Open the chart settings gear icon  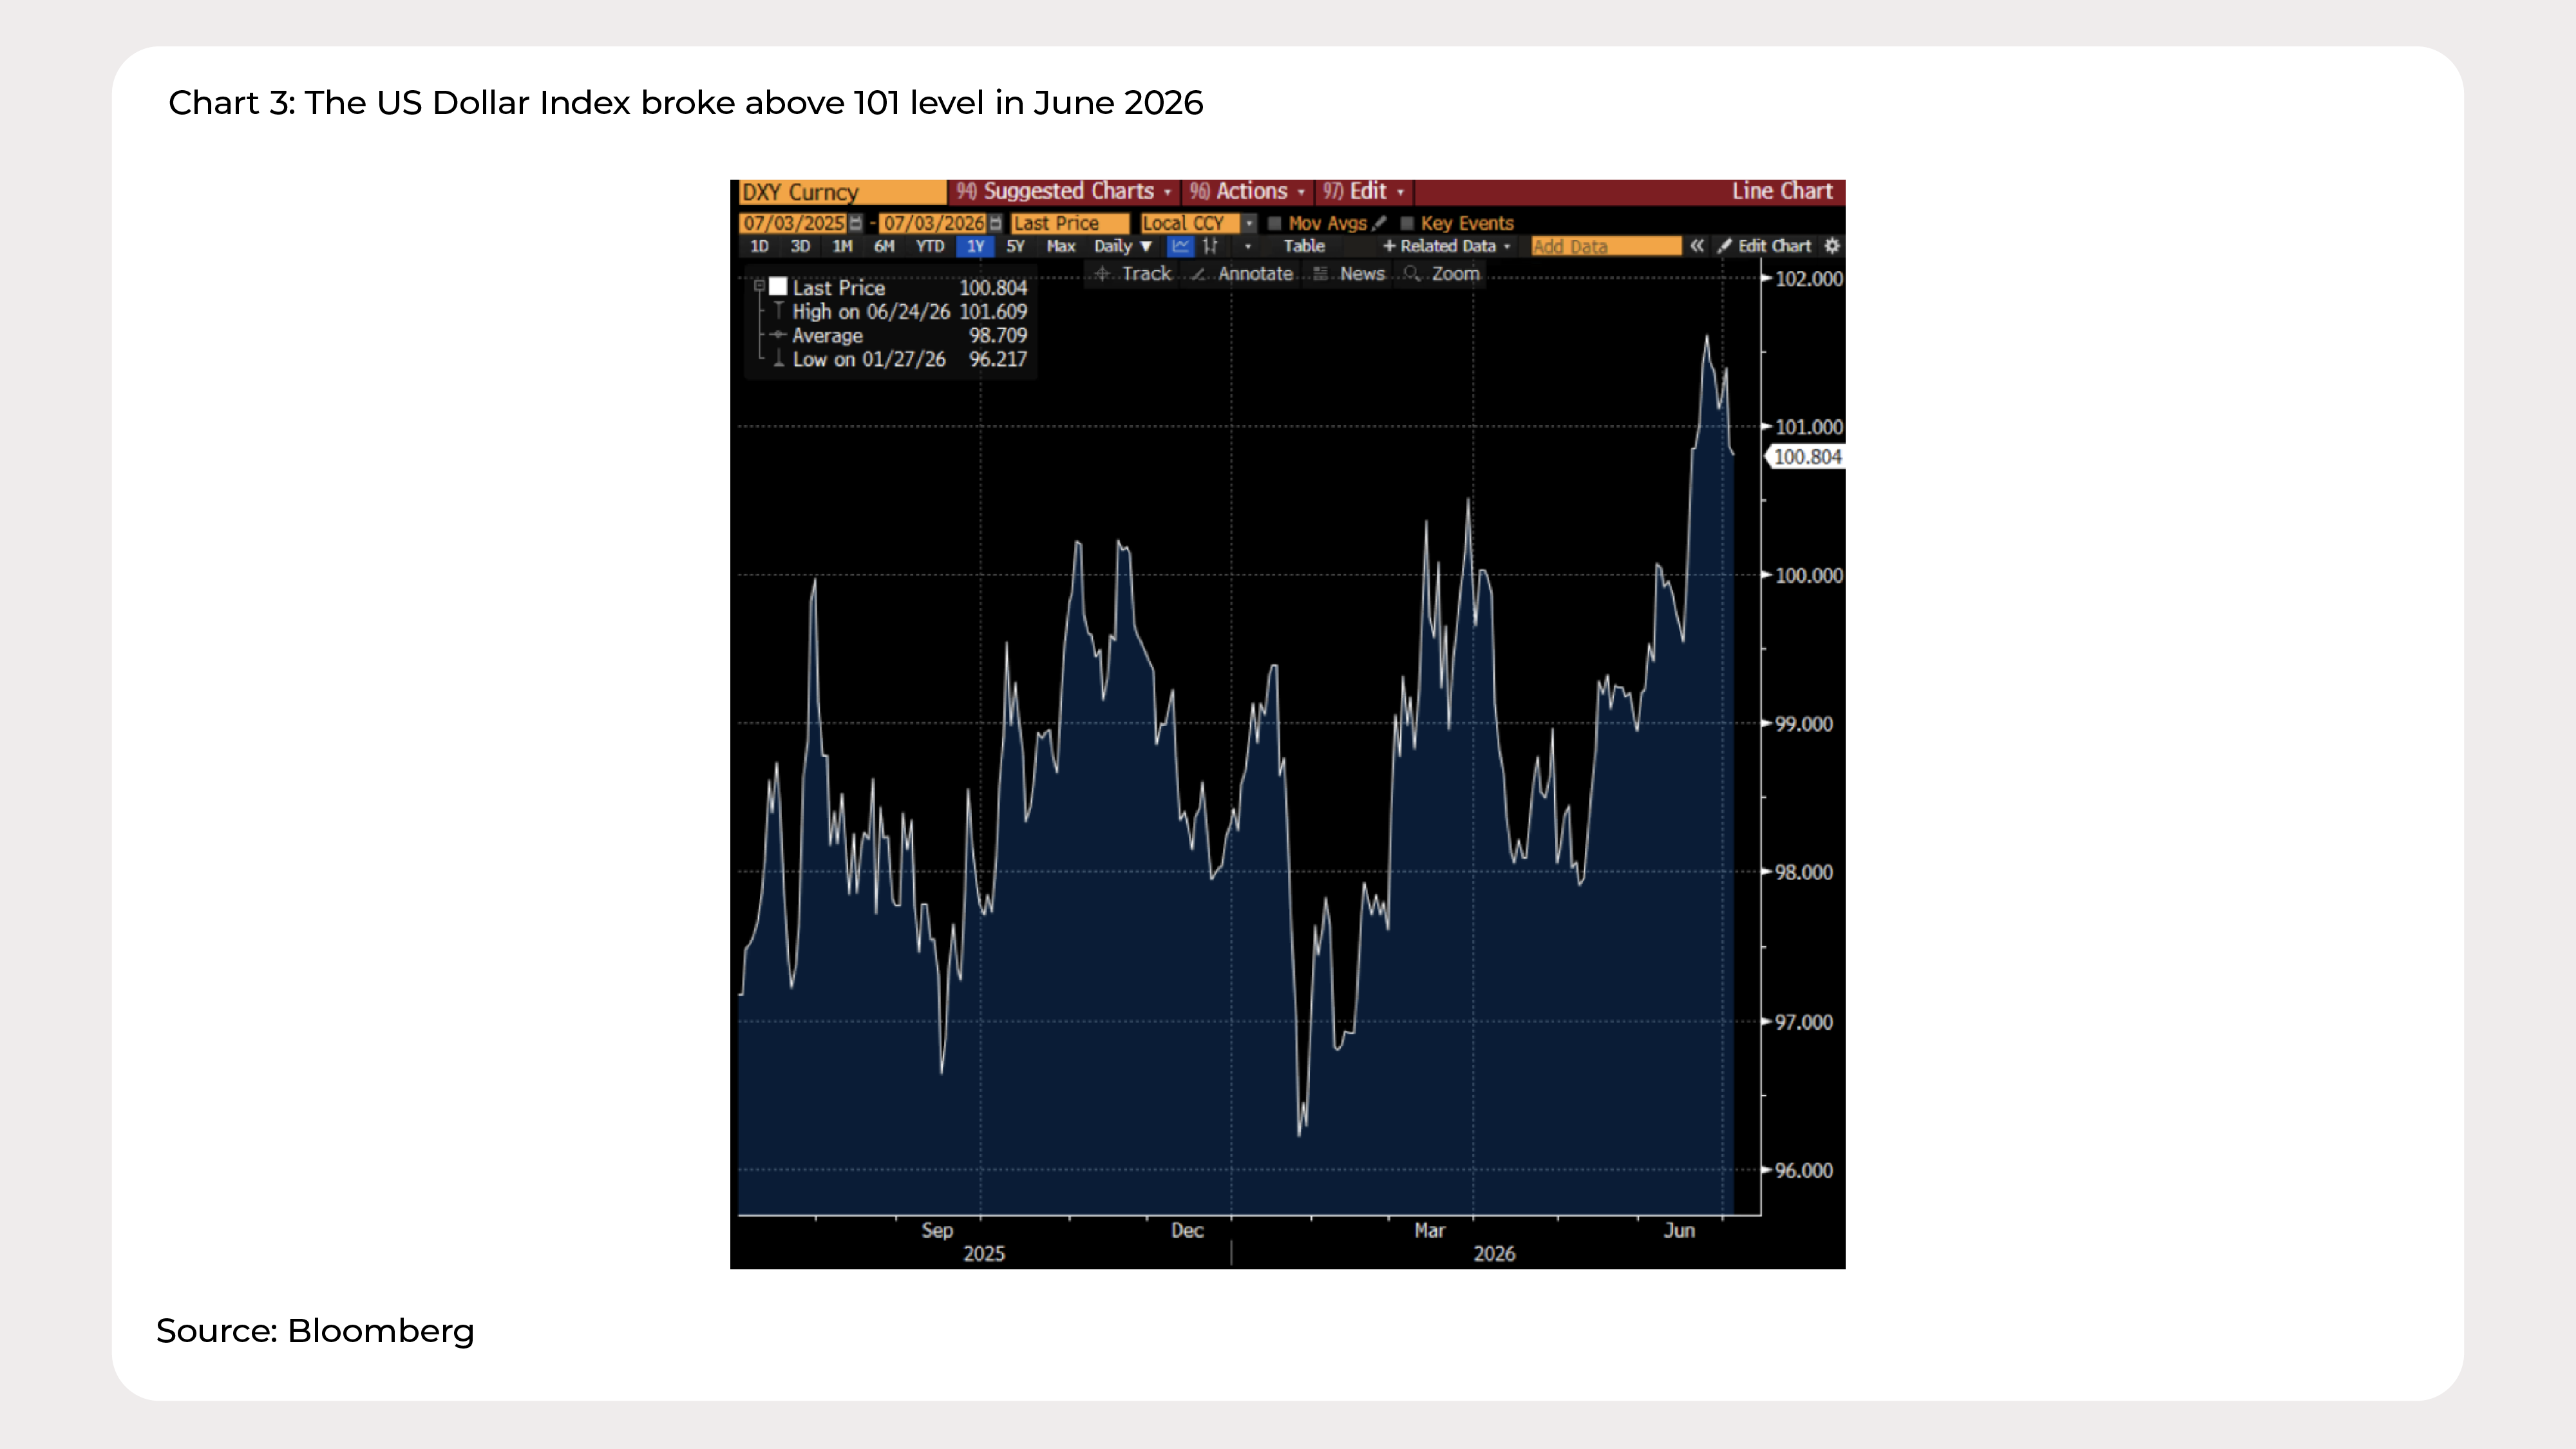pyautogui.click(x=1832, y=246)
